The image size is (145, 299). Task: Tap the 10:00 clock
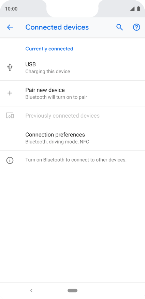11,9
